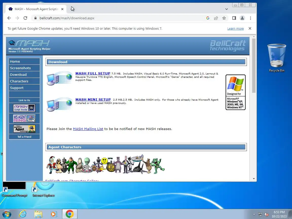Select the Command Prompt desktop shortcut
Image resolution: width=292 pixels, height=219 pixels.
point(14,190)
